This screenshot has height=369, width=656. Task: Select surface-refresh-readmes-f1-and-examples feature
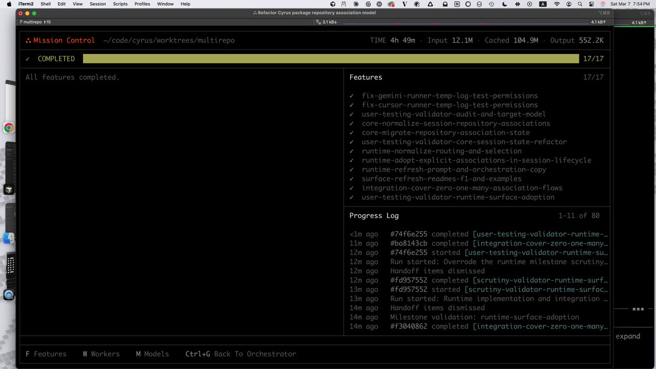click(x=442, y=179)
